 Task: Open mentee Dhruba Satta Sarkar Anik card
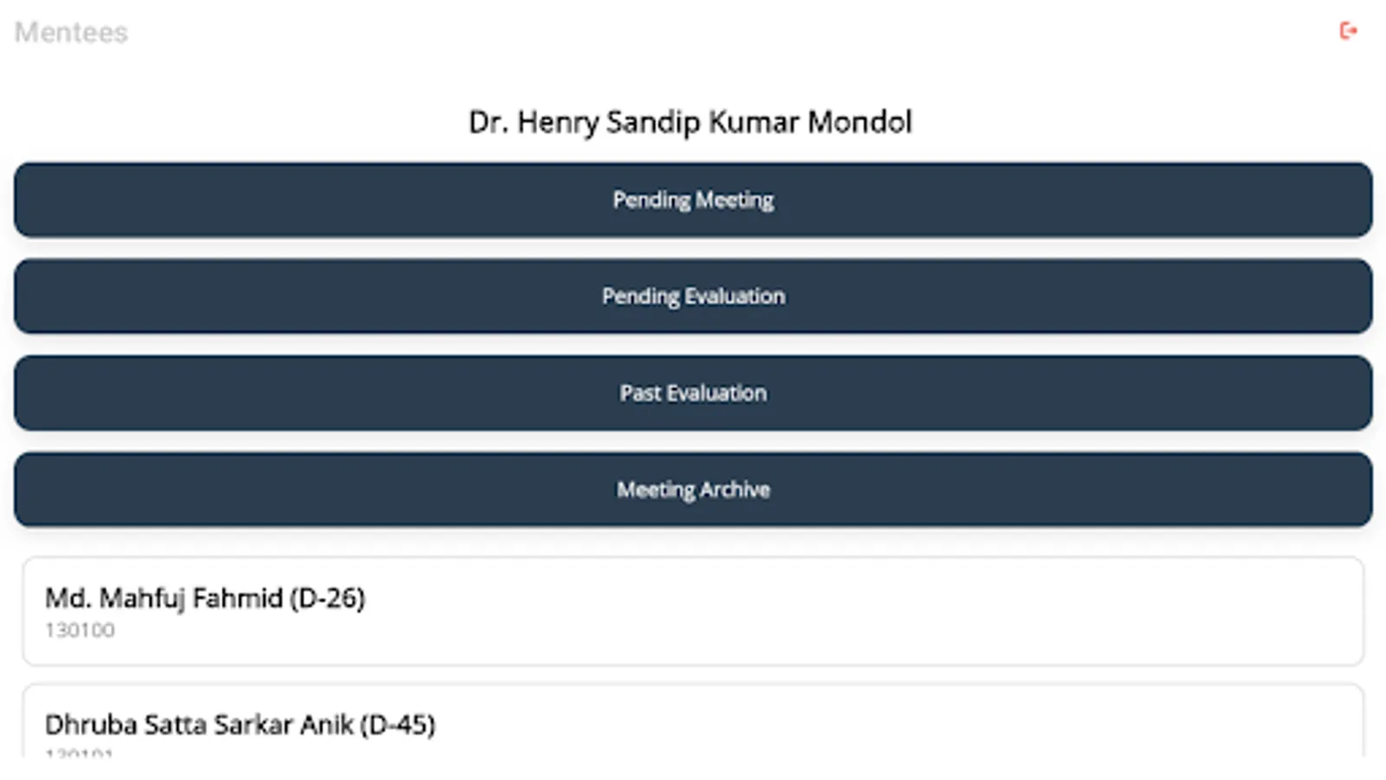tap(693, 724)
